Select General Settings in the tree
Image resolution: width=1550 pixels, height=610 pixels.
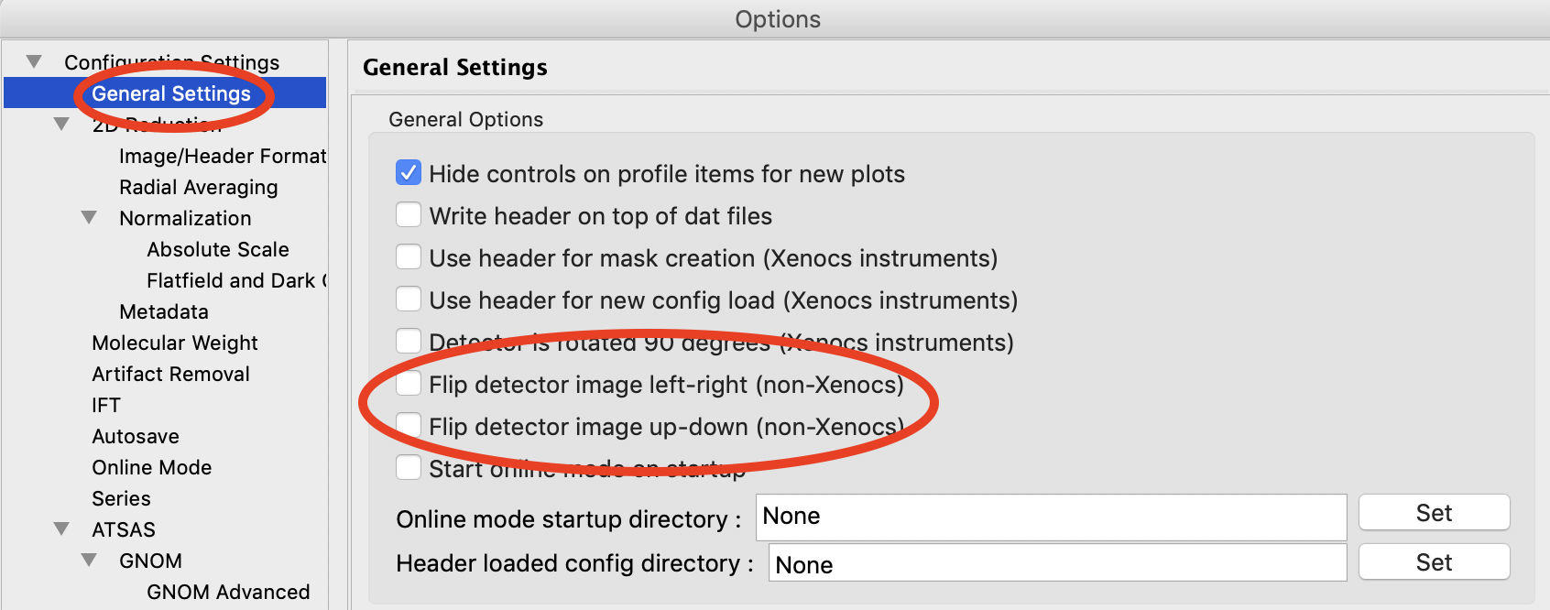171,93
